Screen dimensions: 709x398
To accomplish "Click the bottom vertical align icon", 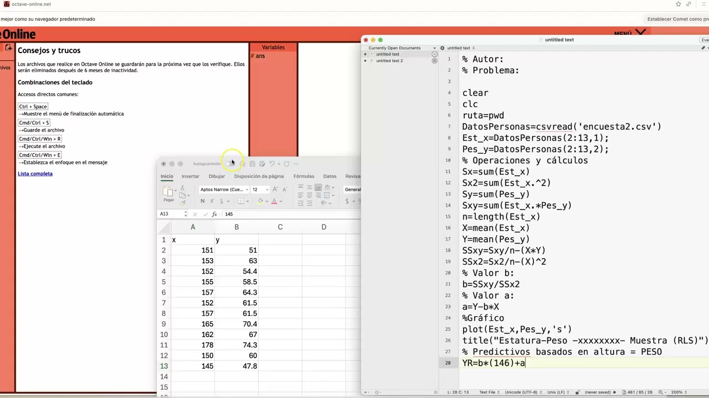I will pyautogui.click(x=318, y=187).
